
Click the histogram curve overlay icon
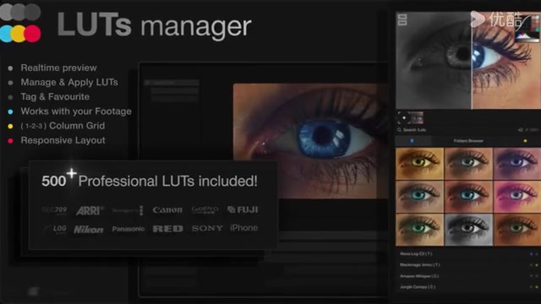click(x=527, y=28)
